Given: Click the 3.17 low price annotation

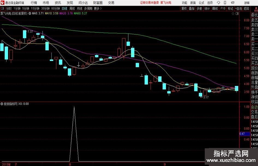Looking at the screenshot, I should point(206,97).
